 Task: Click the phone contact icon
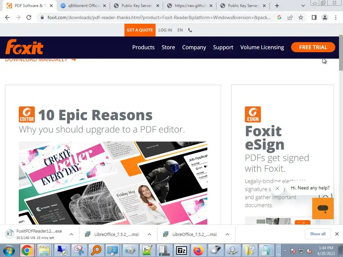coord(190,30)
